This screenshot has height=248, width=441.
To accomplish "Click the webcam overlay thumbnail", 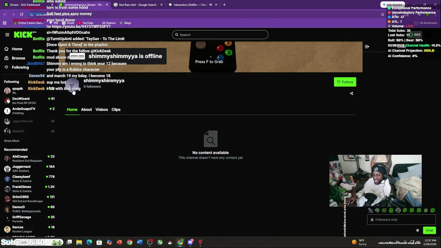I will [x=375, y=181].
